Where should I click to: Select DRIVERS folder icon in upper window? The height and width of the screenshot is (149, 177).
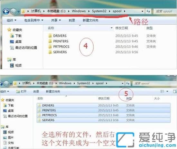(50, 36)
